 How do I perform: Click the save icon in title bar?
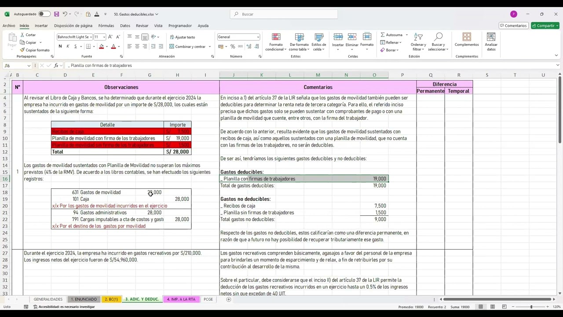pyautogui.click(x=56, y=14)
